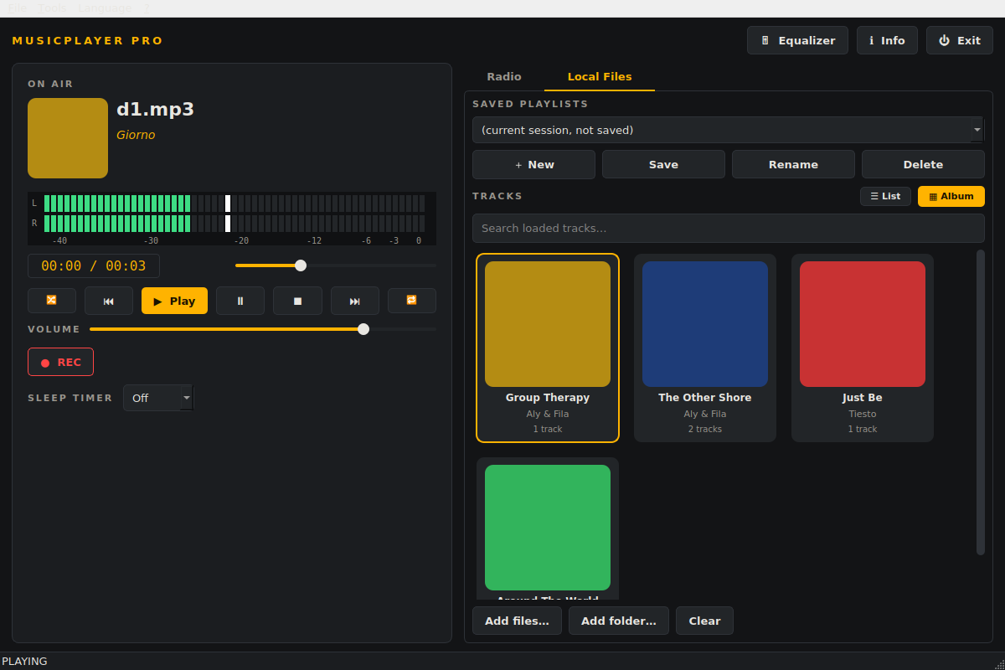Click Add files... button
This screenshot has height=670, width=1005.
coord(517,621)
